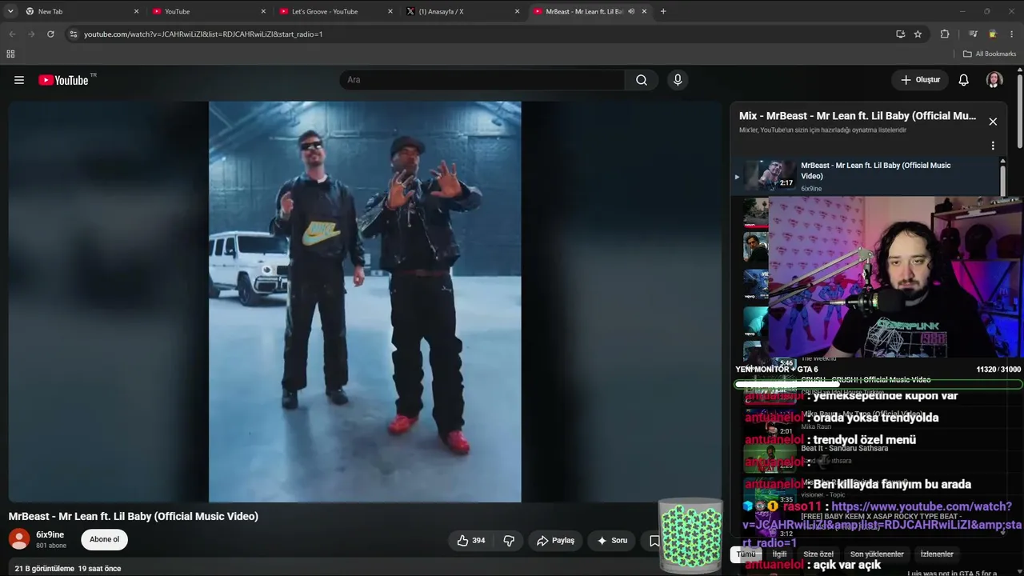The image size is (1024, 576).
Task: Go back to the previous page
Action: coord(12,34)
